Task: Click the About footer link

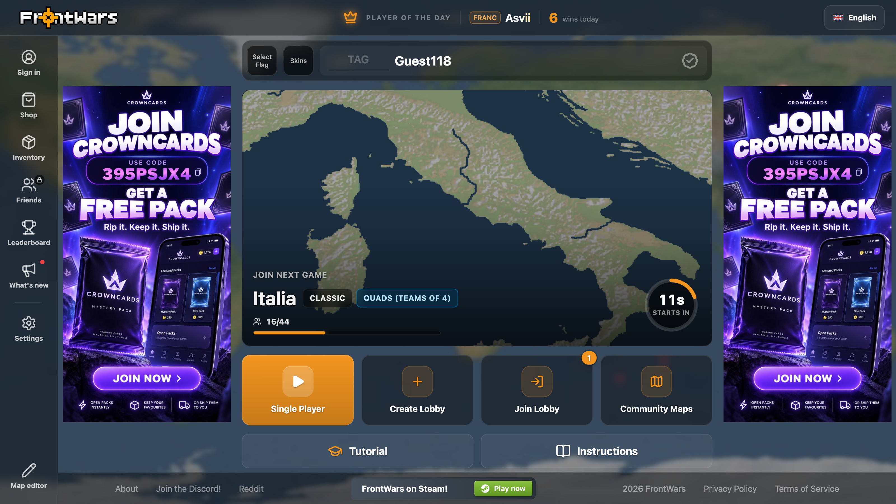Action: coord(127,489)
